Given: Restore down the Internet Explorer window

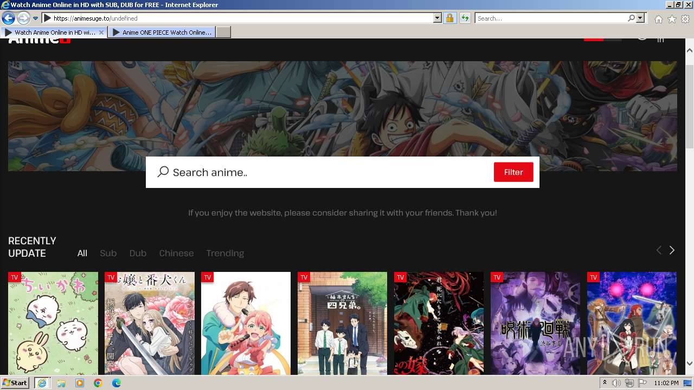Looking at the screenshot, I should (679, 5).
